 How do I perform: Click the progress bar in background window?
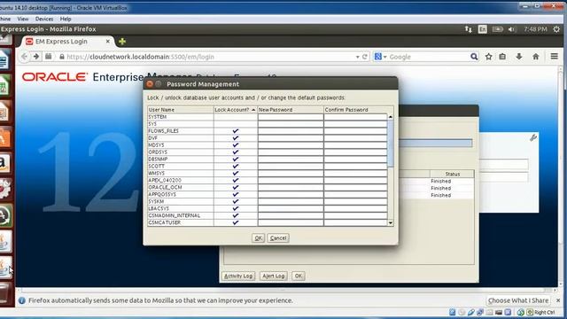(435, 144)
